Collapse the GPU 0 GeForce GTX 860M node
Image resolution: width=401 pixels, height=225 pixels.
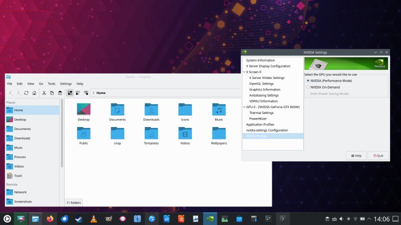coord(244,107)
